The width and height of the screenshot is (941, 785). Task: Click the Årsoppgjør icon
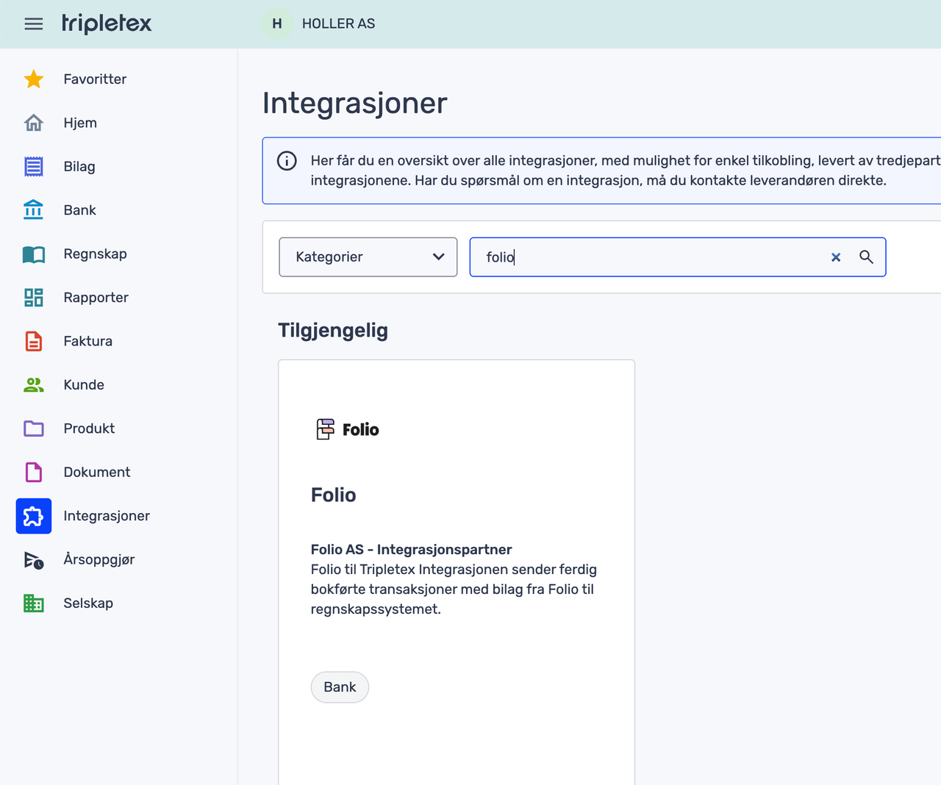point(34,560)
